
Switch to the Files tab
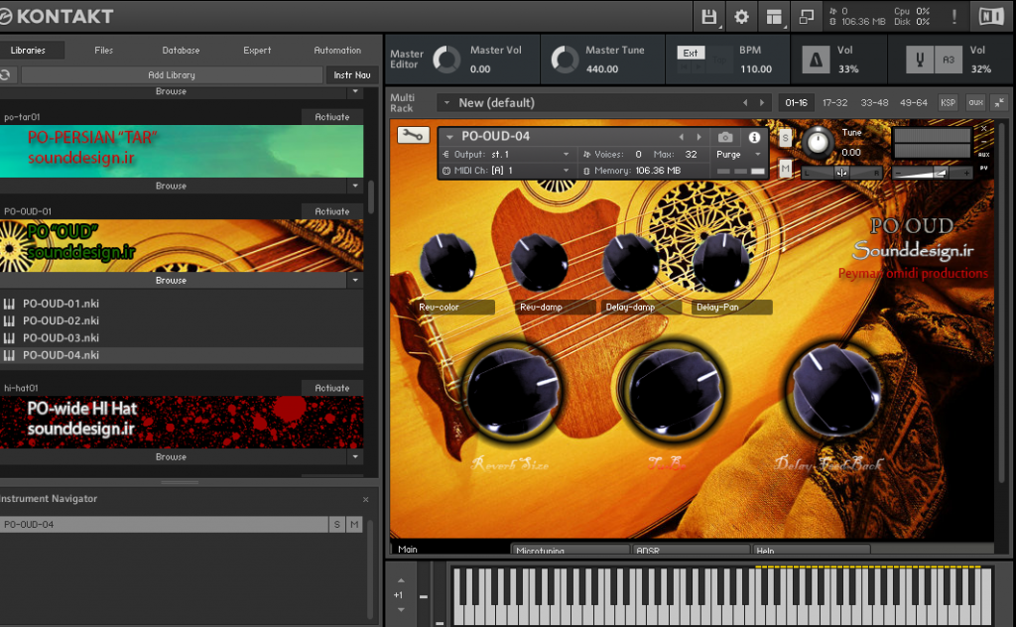tap(103, 50)
